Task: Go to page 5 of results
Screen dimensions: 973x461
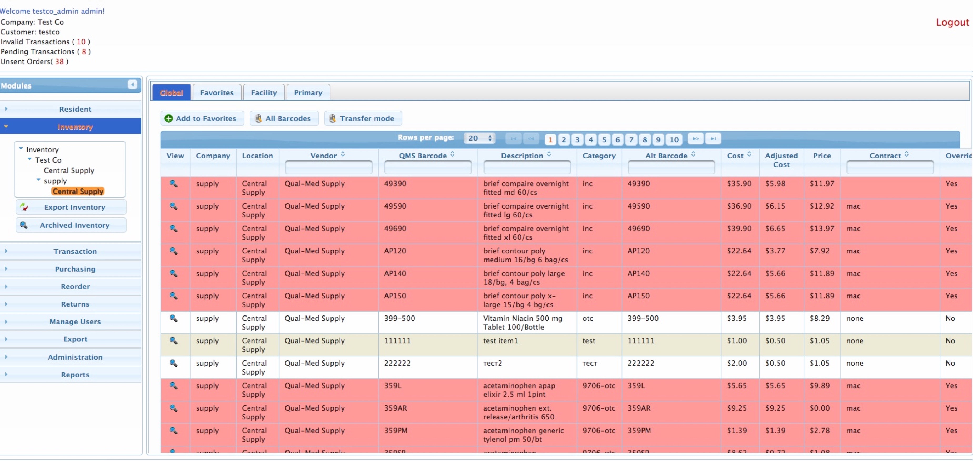Action: pyautogui.click(x=604, y=140)
